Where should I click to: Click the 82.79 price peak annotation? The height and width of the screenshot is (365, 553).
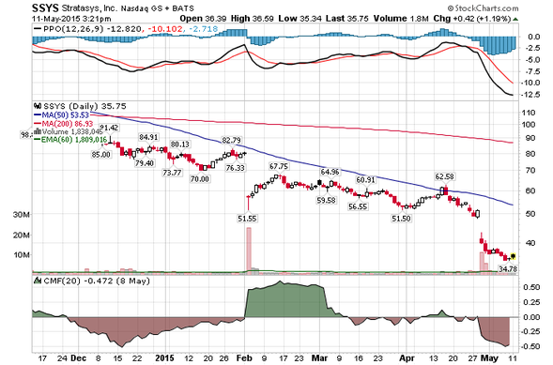pos(231,140)
